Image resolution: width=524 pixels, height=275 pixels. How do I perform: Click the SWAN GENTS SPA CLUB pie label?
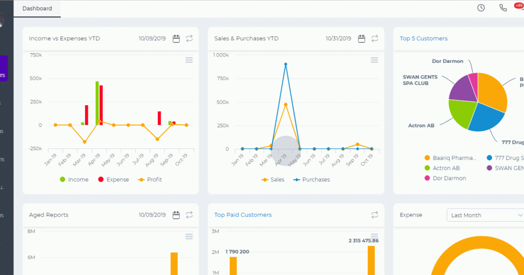(x=420, y=80)
